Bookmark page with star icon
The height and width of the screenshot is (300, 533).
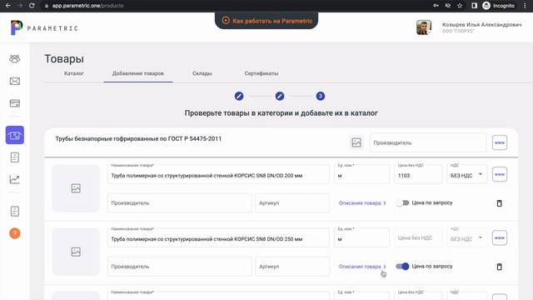coord(460,6)
